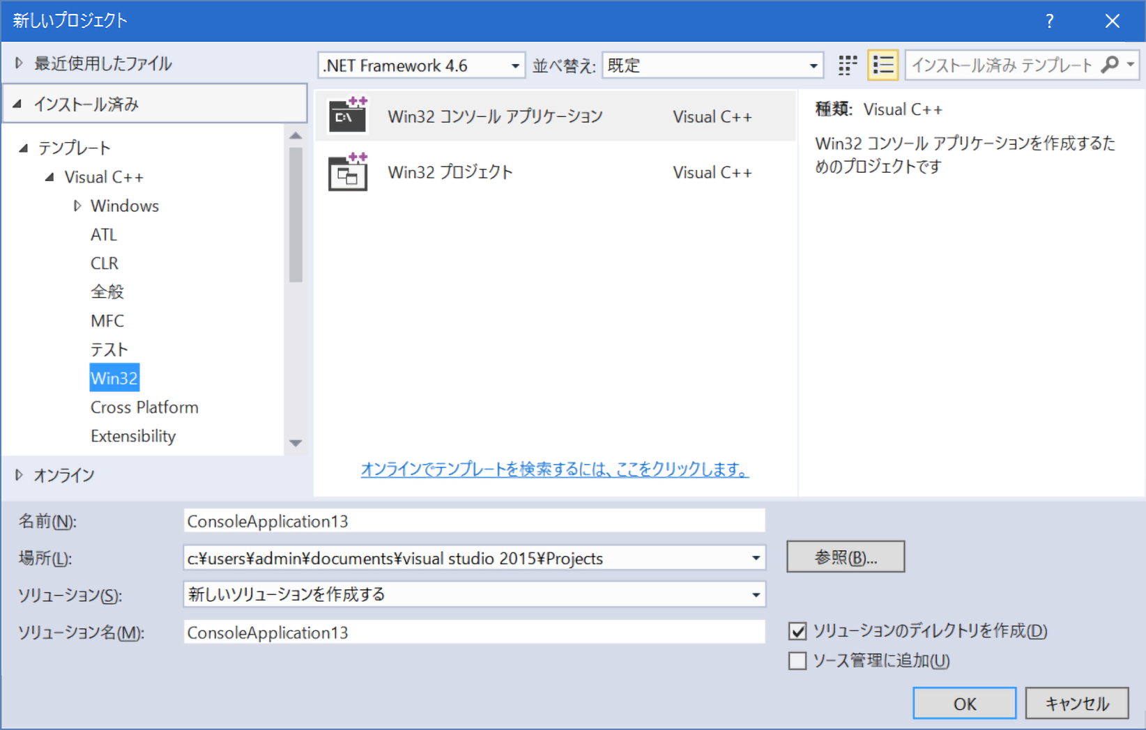1146x730 pixels.
Task: Open the sort order dropdown
Action: [x=813, y=66]
